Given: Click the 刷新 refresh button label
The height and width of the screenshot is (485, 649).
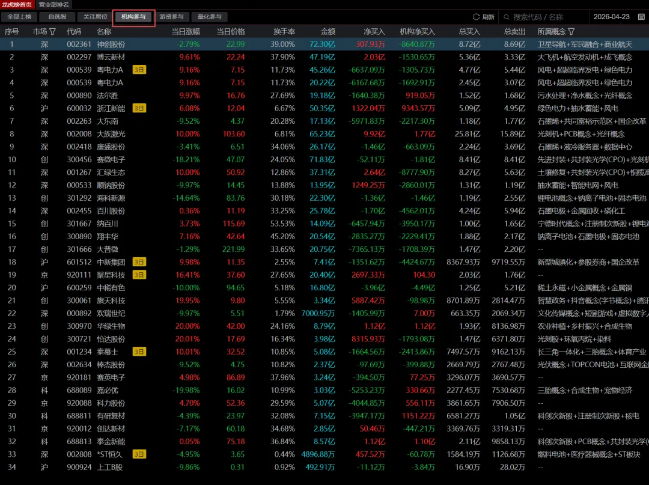Looking at the screenshot, I should tap(489, 17).
